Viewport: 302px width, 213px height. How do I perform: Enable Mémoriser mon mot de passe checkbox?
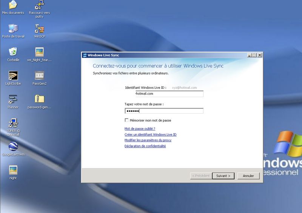(x=126, y=120)
